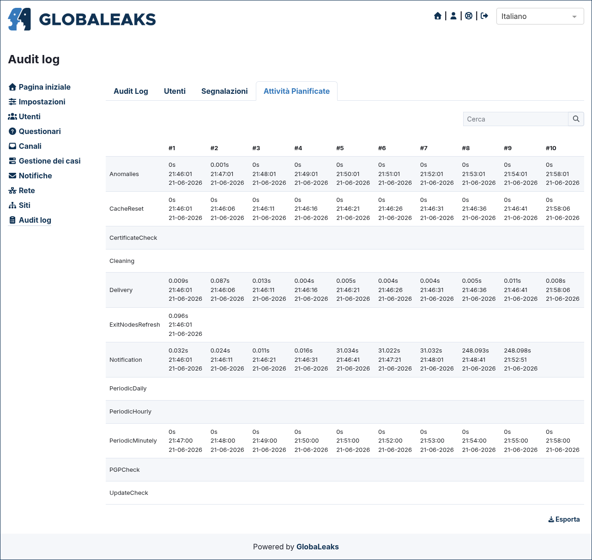Click the people icon beside Utenti in the sidebar
This screenshot has height=560, width=592.
pos(12,116)
